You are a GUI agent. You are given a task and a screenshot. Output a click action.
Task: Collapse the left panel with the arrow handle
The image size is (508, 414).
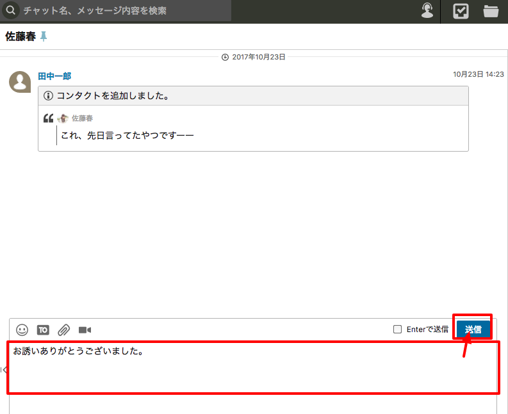4,370
